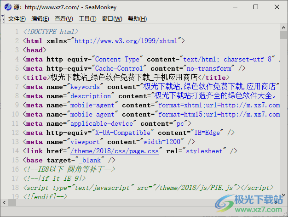Click the menu bar drag grip handle
This screenshot has height=217, width=288.
click(x=3, y=19)
